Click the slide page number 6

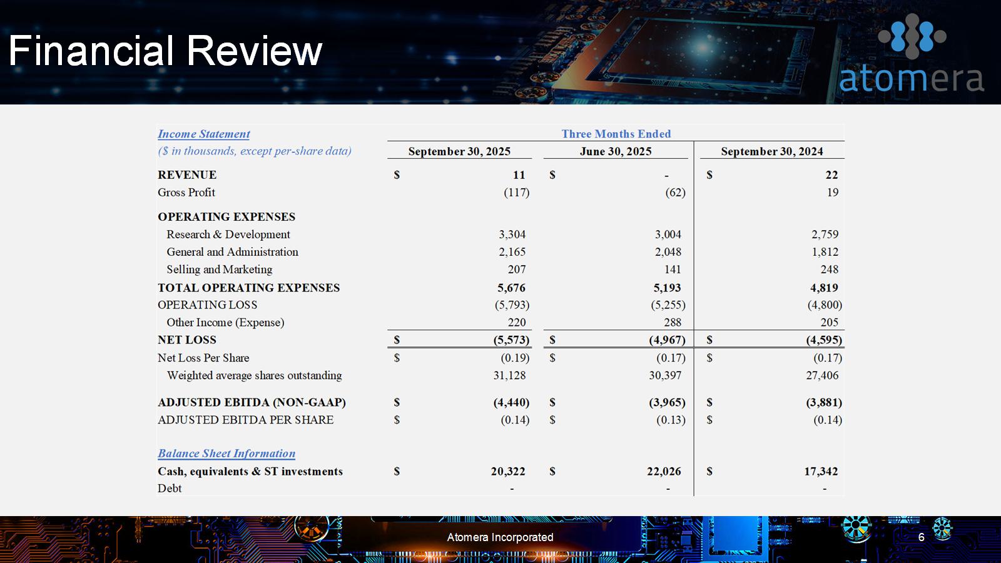(921, 537)
